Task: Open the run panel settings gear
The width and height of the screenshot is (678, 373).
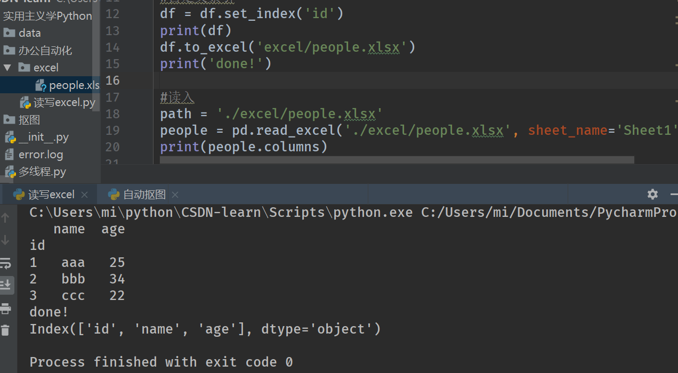Action: (x=652, y=194)
